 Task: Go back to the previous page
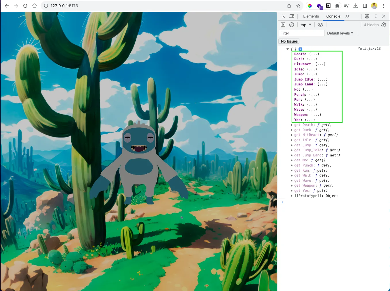point(7,6)
